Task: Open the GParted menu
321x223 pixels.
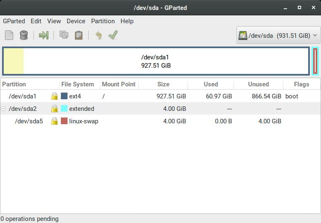Action: click(14, 21)
